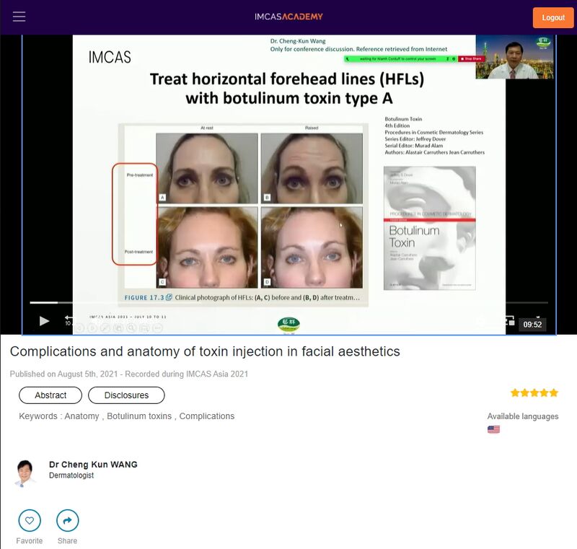Select the US flag language option
This screenshot has height=549, width=577.
493,429
